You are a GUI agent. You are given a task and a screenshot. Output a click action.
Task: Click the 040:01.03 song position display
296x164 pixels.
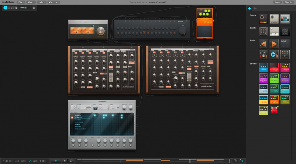pyautogui.click(x=38, y=161)
